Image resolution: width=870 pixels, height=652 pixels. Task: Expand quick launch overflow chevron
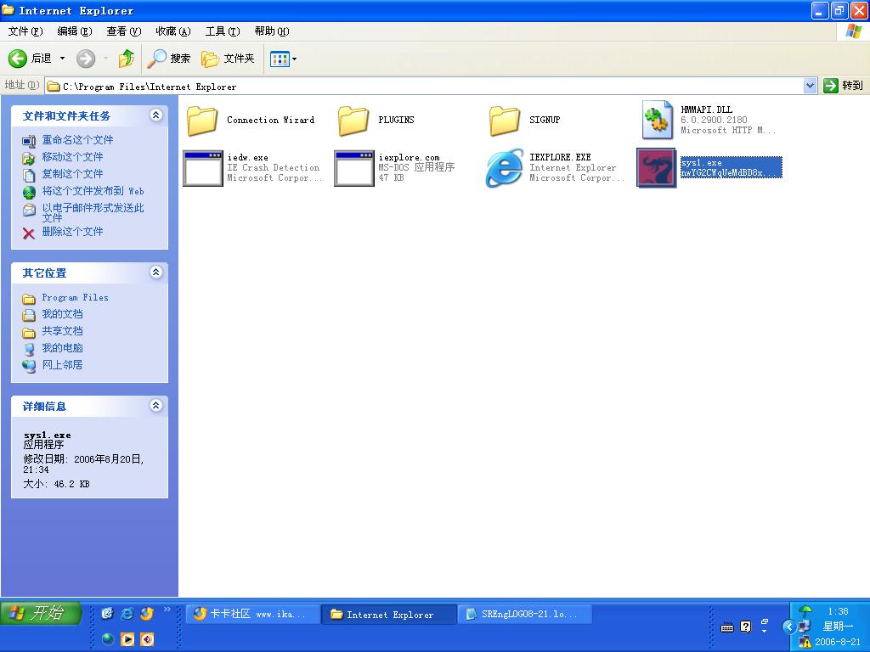click(x=167, y=610)
